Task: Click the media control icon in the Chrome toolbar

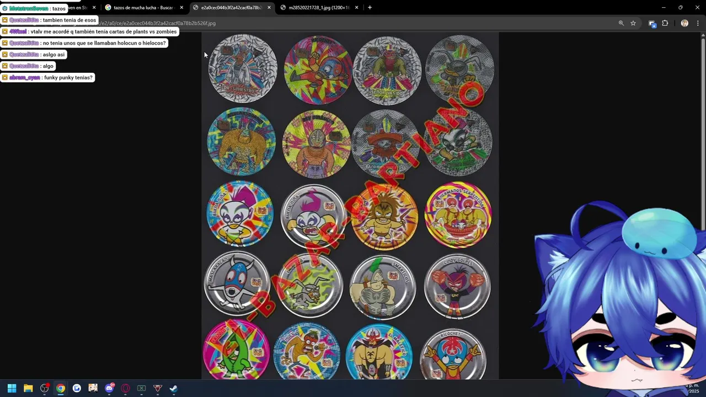Action: pyautogui.click(x=652, y=23)
